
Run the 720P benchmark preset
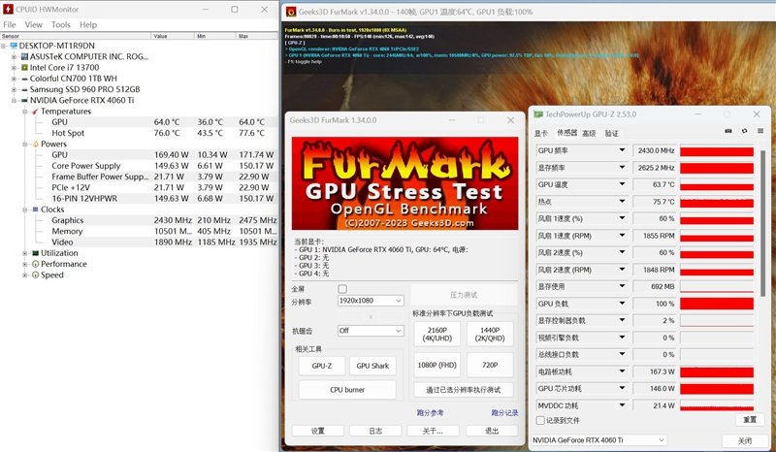point(490,365)
